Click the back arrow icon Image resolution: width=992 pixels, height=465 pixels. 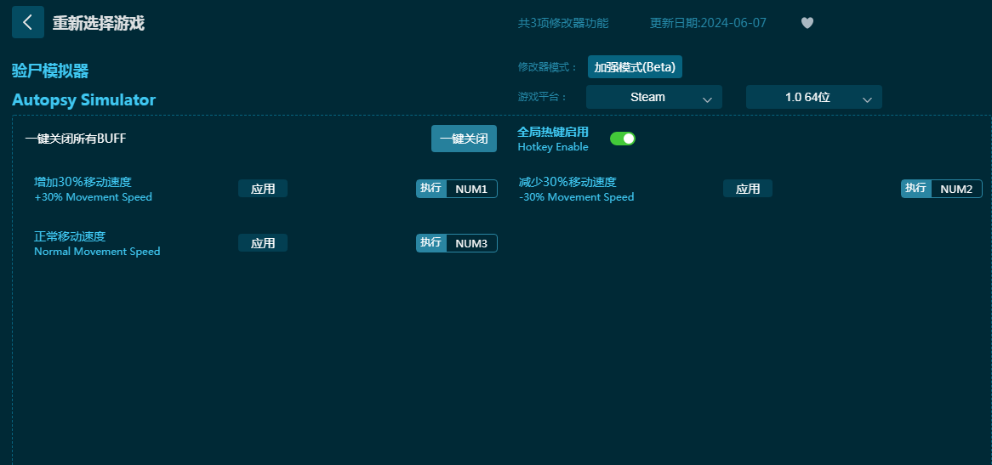coord(28,22)
